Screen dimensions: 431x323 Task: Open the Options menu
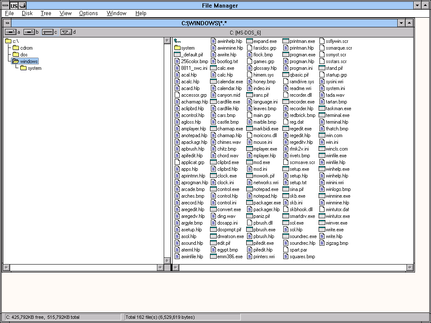(x=88, y=13)
